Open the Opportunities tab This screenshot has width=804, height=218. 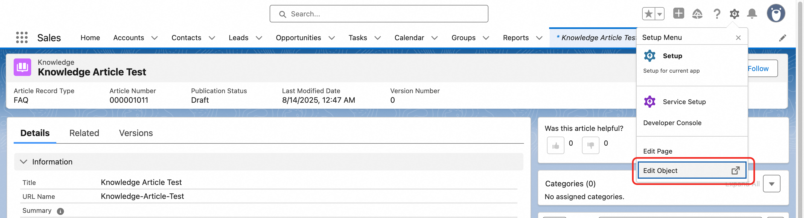(298, 38)
